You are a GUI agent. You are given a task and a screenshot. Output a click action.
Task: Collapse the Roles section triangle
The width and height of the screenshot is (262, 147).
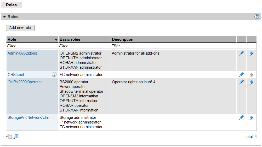coord(4,17)
